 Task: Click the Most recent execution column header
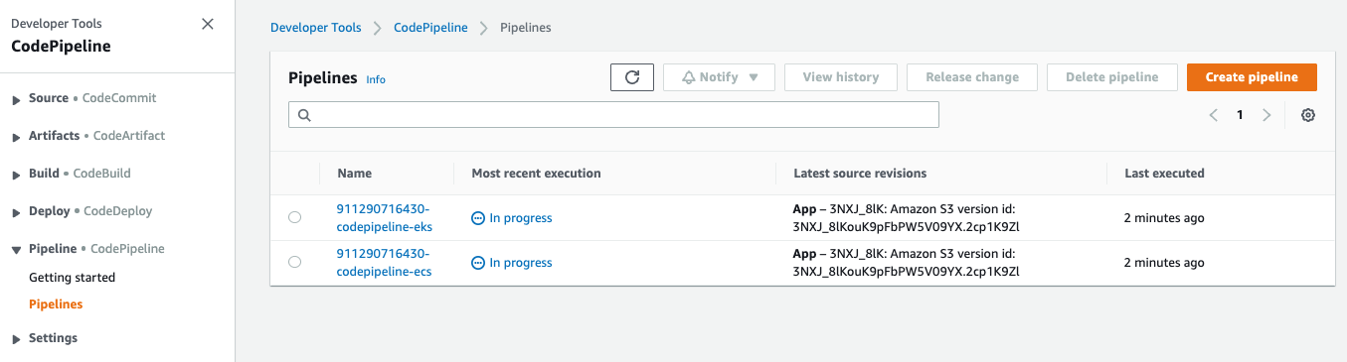pos(536,174)
